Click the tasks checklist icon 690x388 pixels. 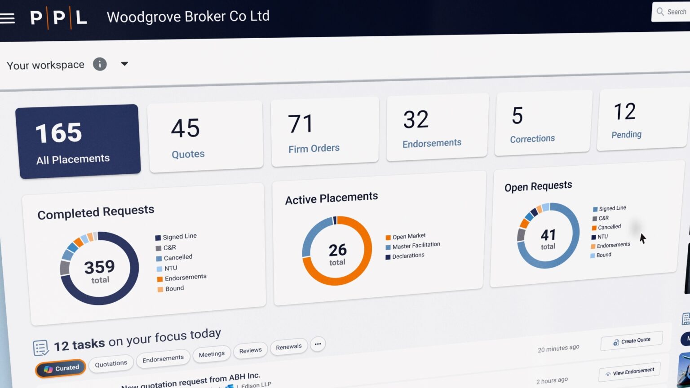tap(40, 348)
